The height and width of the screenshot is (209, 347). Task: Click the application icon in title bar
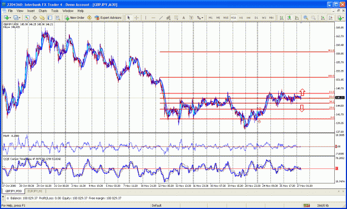coord(4,4)
